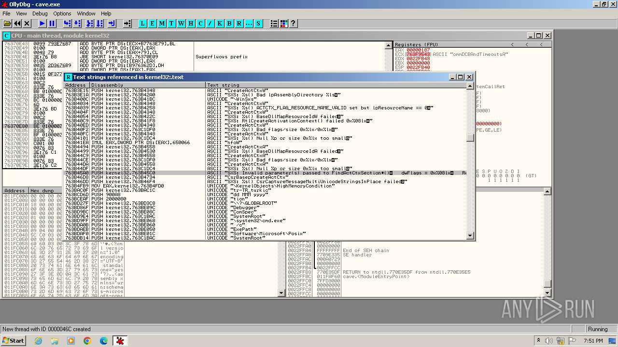Open the View menu
Viewport: 618px width, 347px height.
tap(21, 13)
